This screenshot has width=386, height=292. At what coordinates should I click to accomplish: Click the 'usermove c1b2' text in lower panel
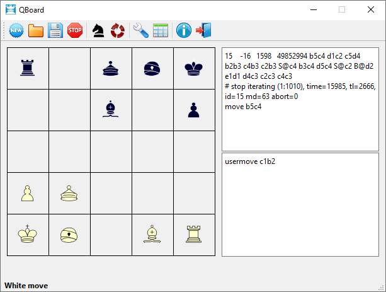(x=250, y=161)
